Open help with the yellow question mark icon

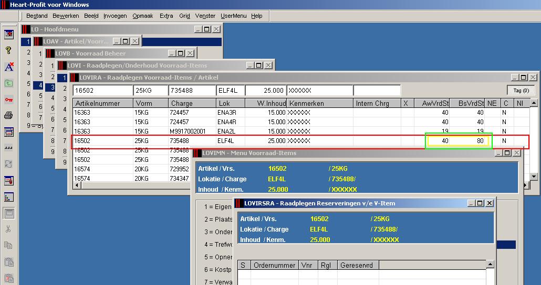(9, 51)
